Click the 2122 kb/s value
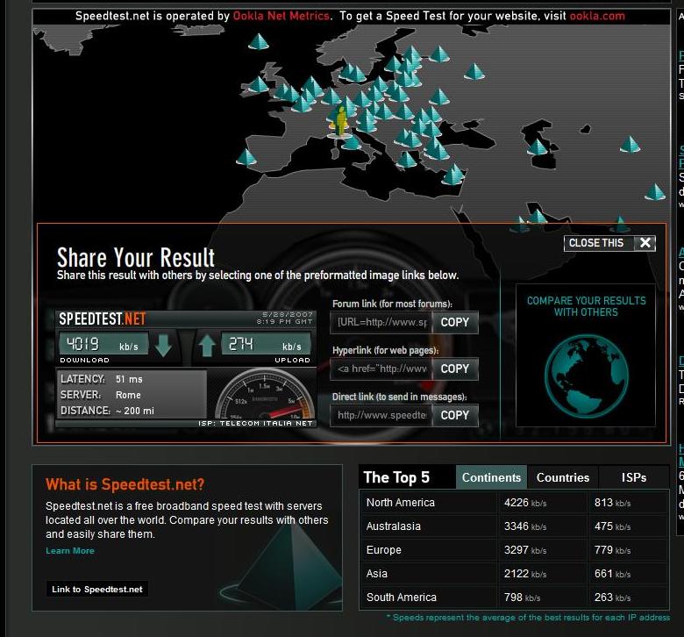The height and width of the screenshot is (637, 684). pyautogui.click(x=525, y=573)
